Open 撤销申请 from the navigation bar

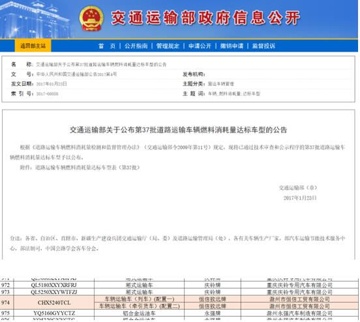[x=232, y=46]
